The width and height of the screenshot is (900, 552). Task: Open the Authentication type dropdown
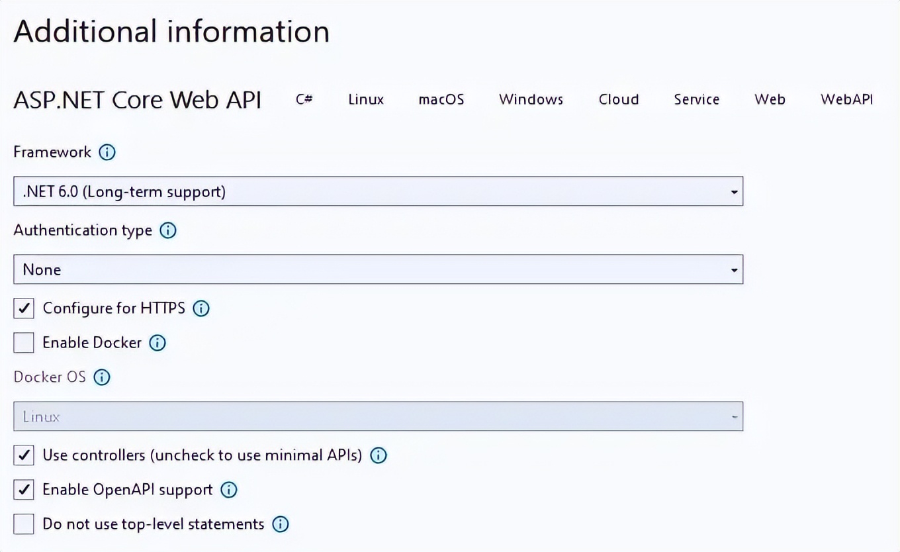[733, 269]
